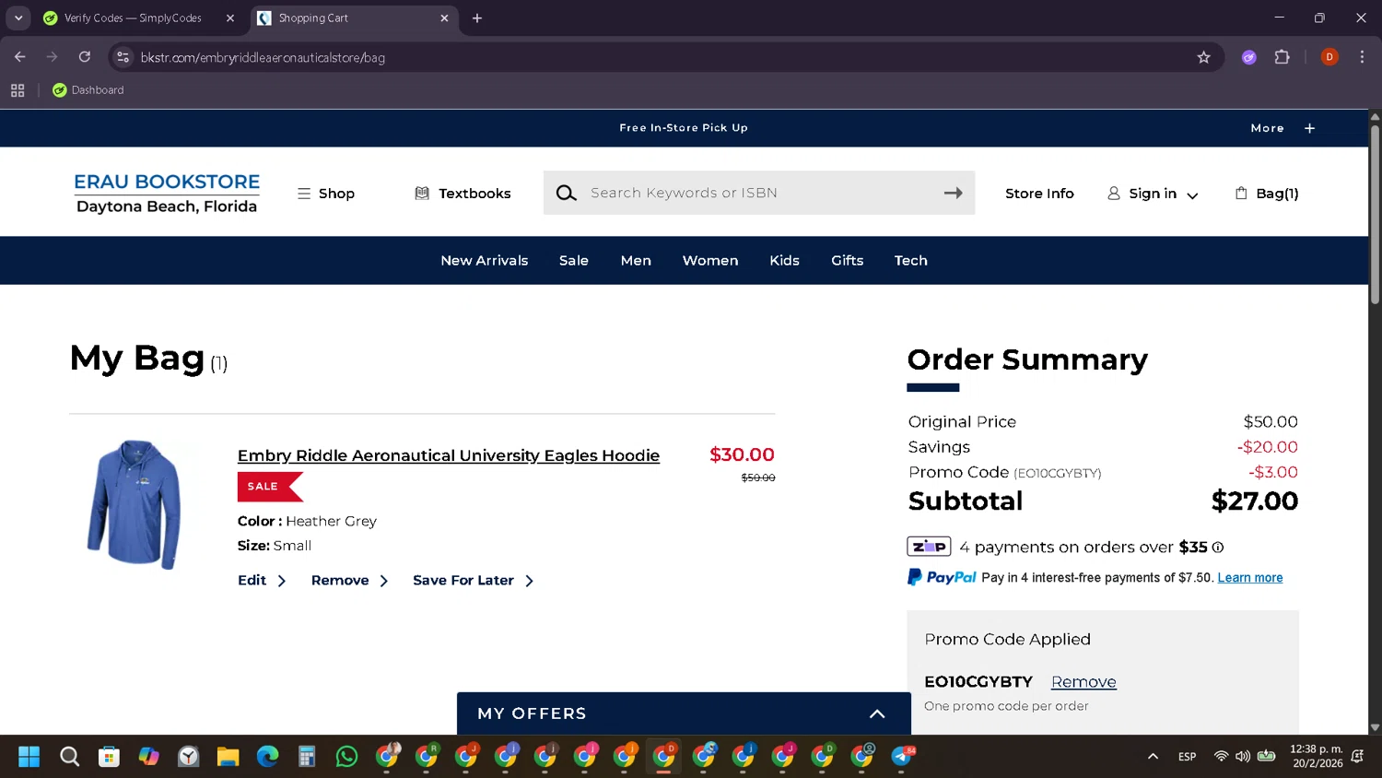Screen dimensions: 1382x778
Task: Open the Windows Start menu
Action: coord(29,757)
